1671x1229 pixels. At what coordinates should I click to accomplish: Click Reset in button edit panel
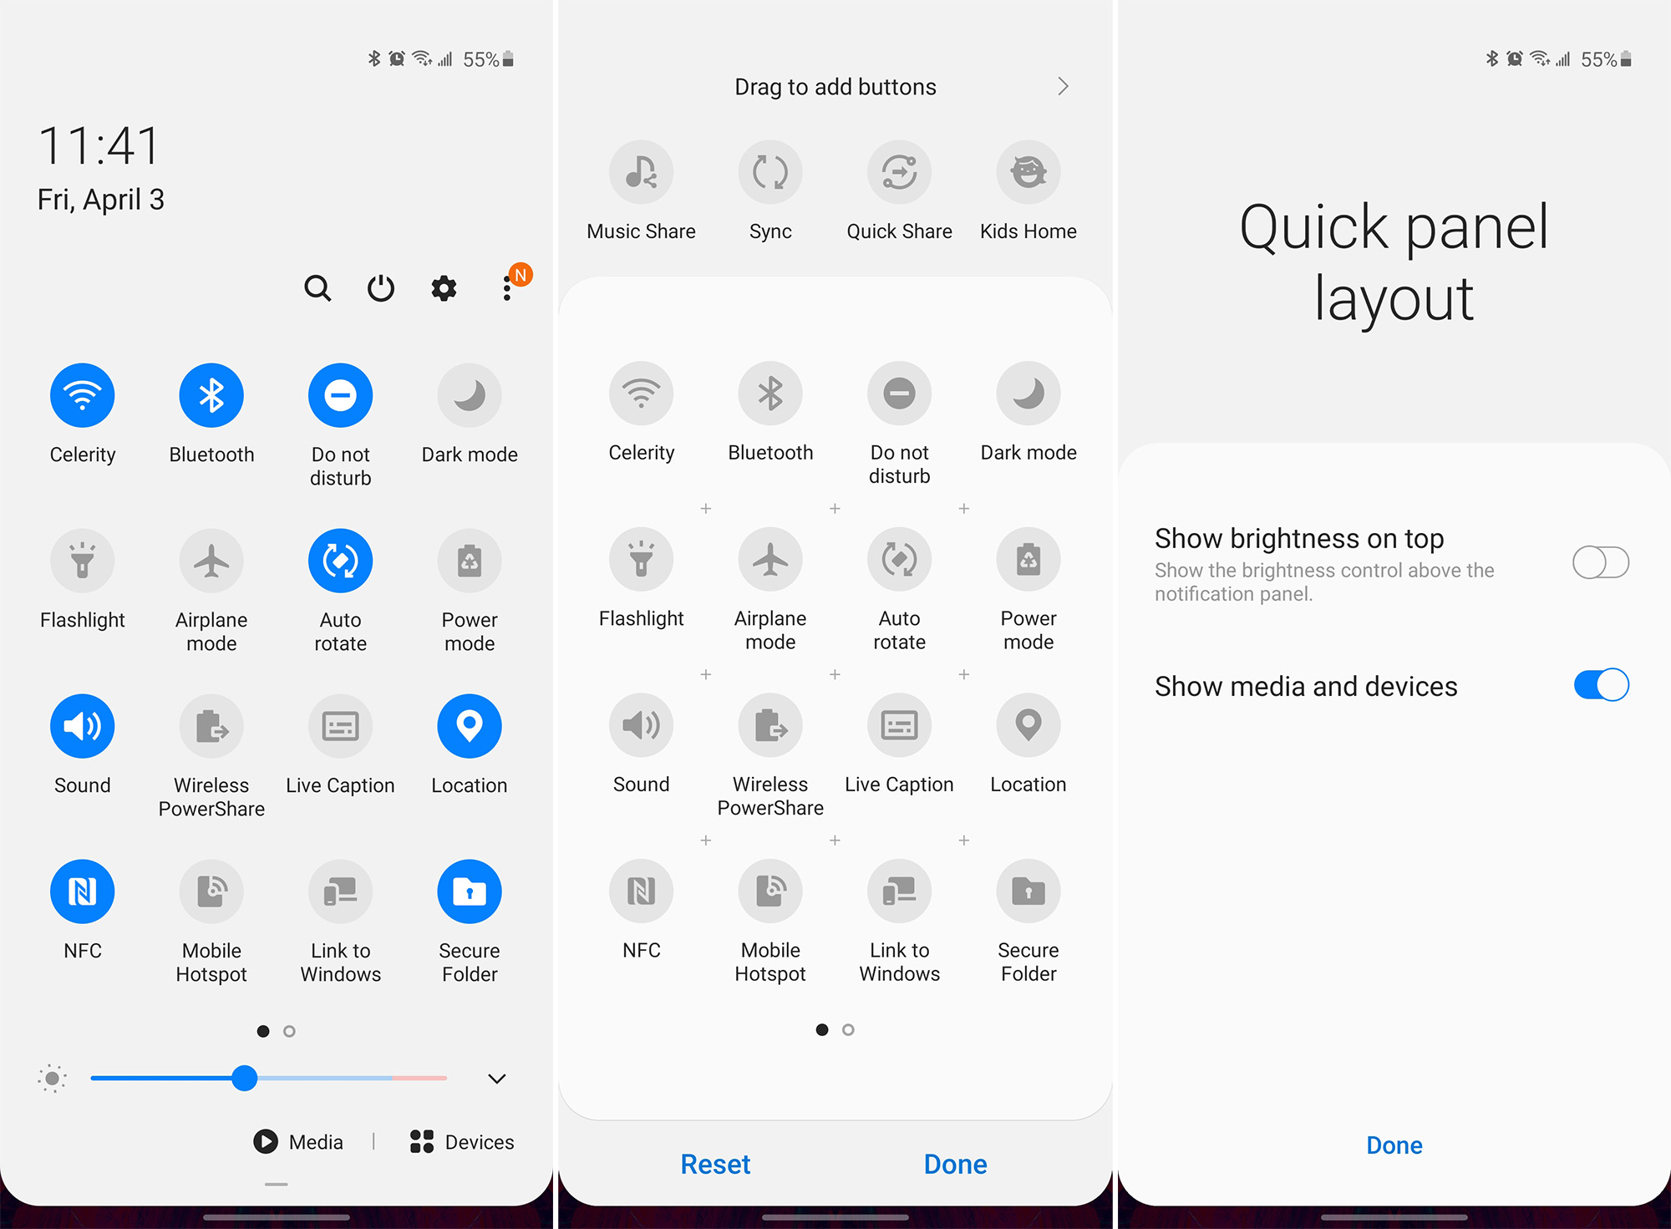pyautogui.click(x=715, y=1164)
